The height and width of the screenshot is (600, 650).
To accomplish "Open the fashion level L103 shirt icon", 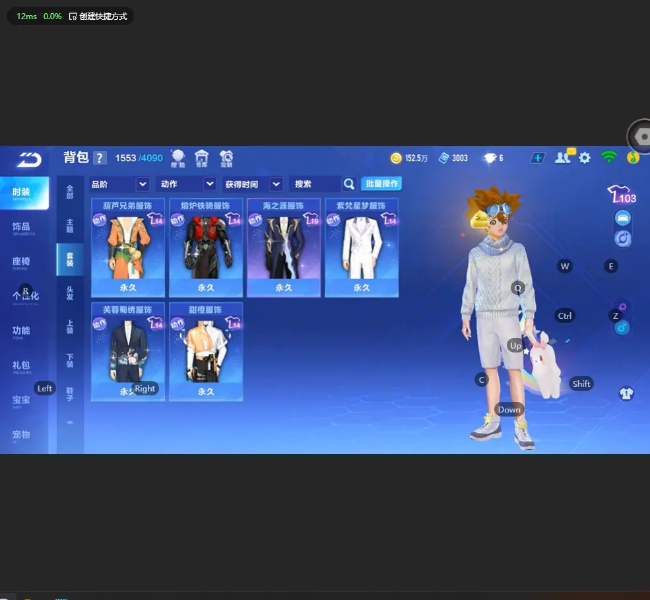I will coord(622,195).
